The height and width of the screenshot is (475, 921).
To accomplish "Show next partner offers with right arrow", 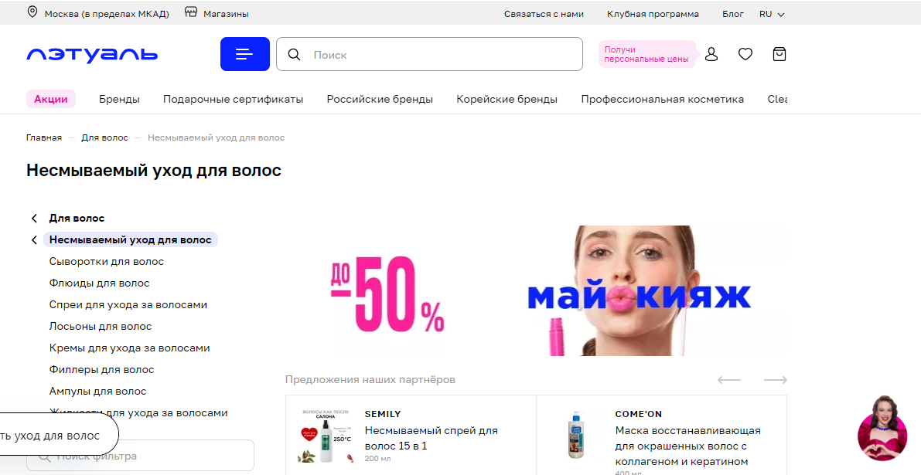I will click(776, 380).
